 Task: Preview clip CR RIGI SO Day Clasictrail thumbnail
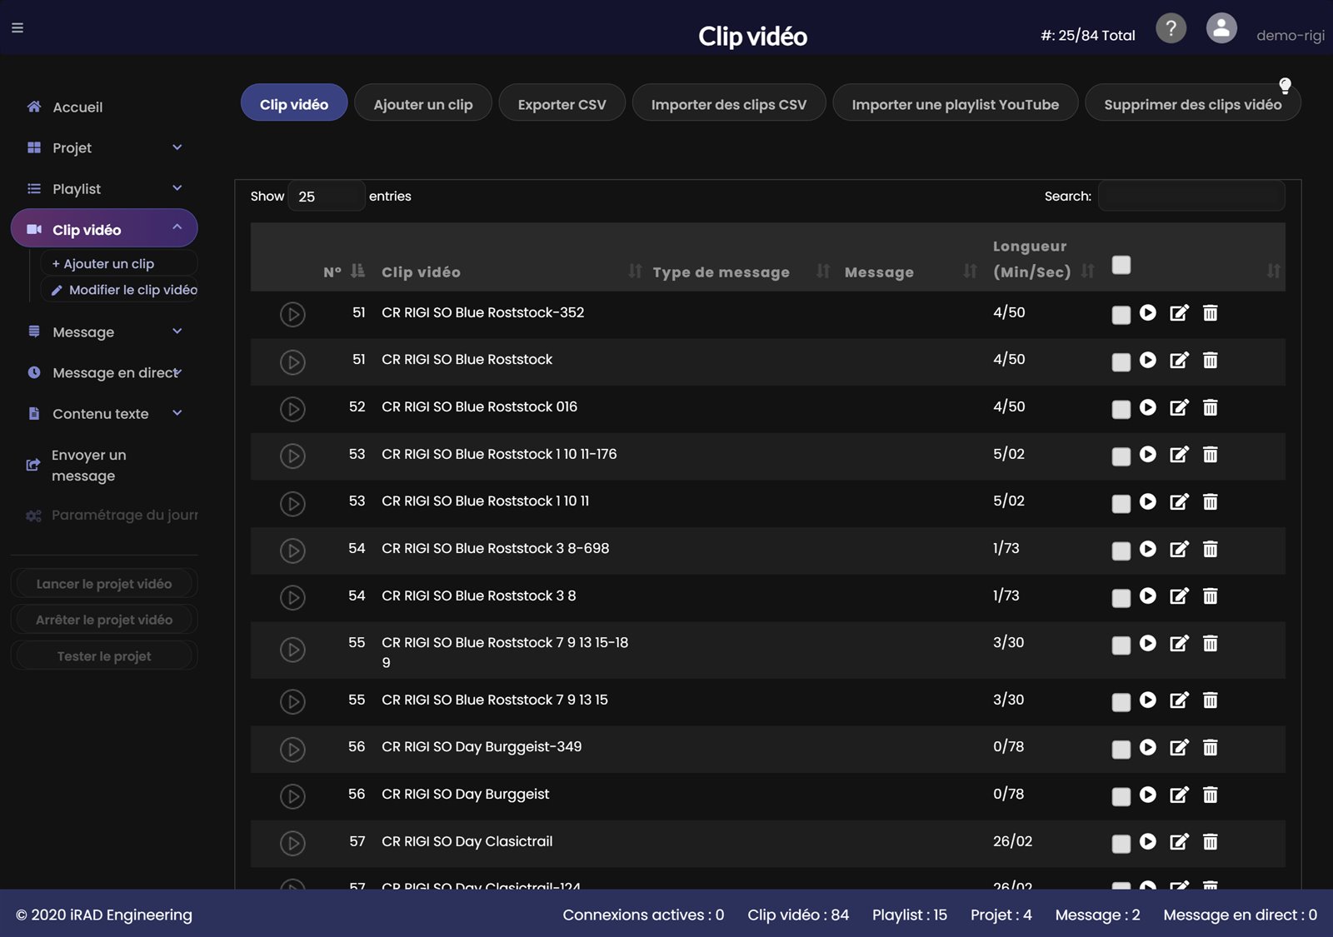click(292, 843)
